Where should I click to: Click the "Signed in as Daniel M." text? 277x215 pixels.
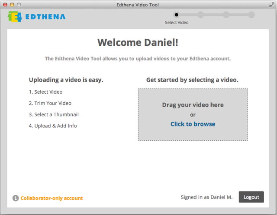(206, 197)
